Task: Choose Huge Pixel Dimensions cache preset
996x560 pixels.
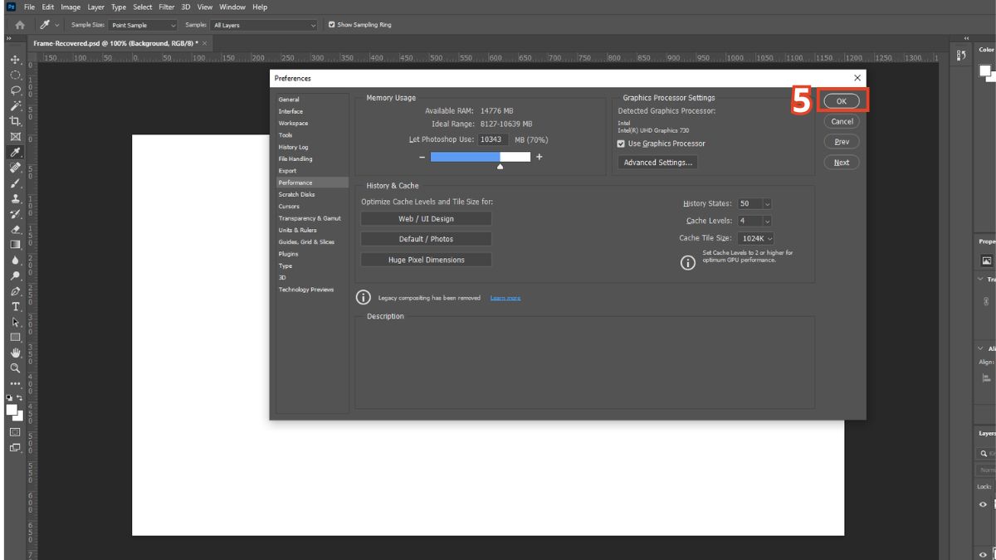Action: pyautogui.click(x=427, y=260)
